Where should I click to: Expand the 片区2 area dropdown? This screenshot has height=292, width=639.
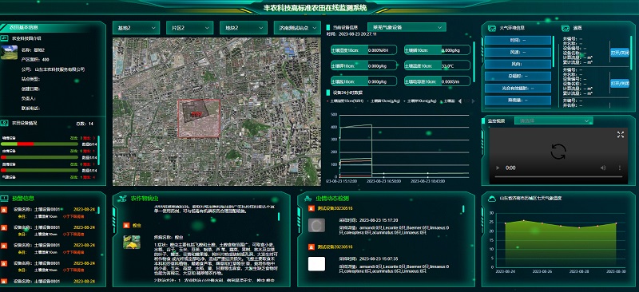pyautogui.click(x=189, y=28)
